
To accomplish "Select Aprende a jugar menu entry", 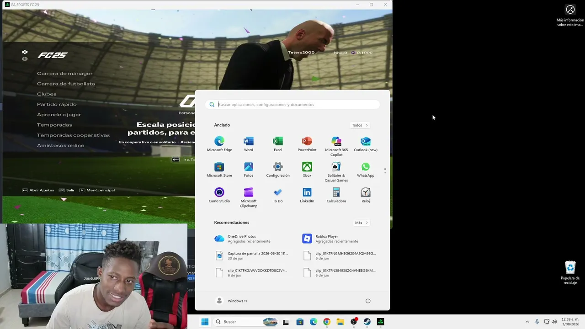I will click(59, 115).
